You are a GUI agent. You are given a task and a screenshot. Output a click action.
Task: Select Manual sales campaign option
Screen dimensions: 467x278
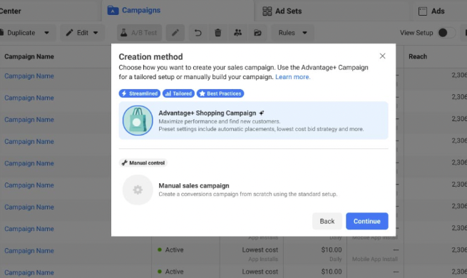[x=253, y=190]
